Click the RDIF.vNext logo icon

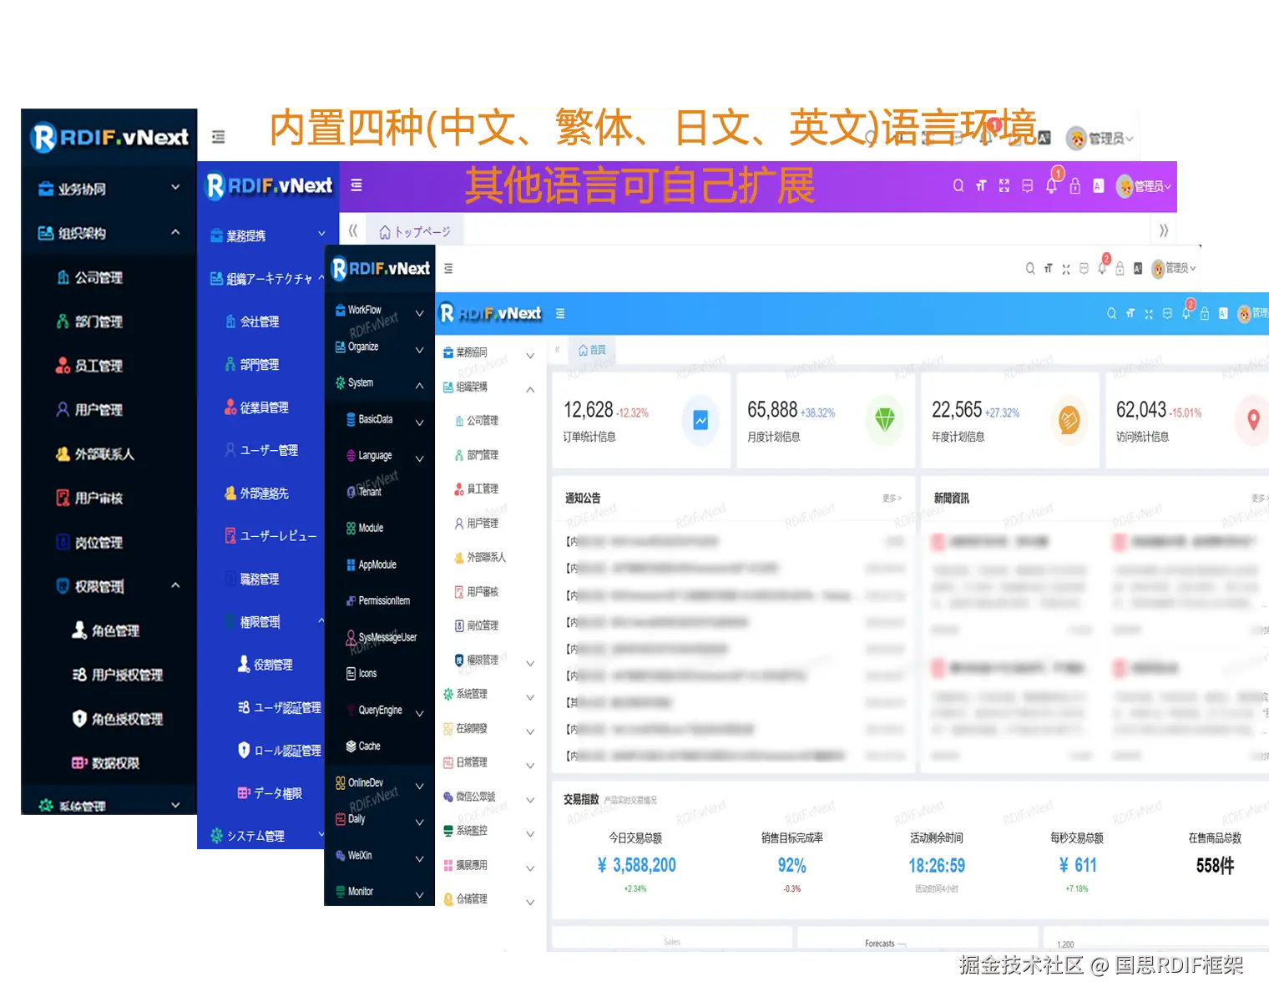(42, 136)
